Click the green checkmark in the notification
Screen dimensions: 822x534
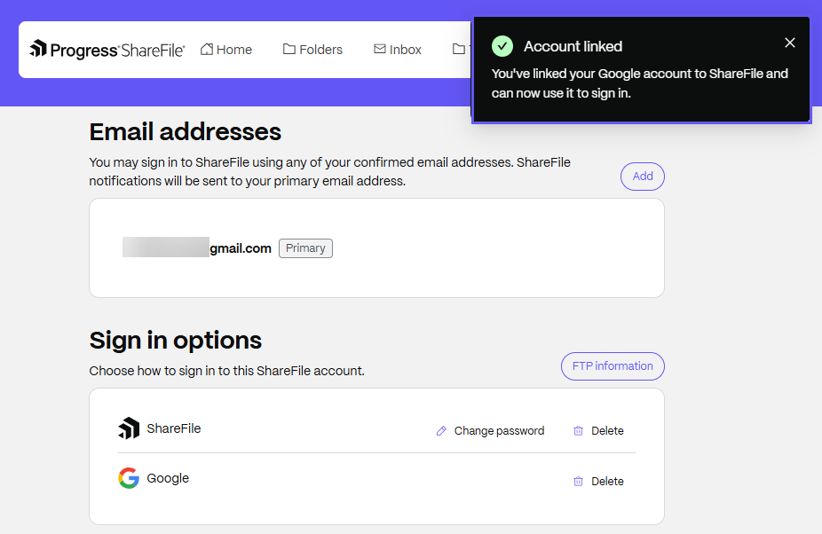coord(502,46)
